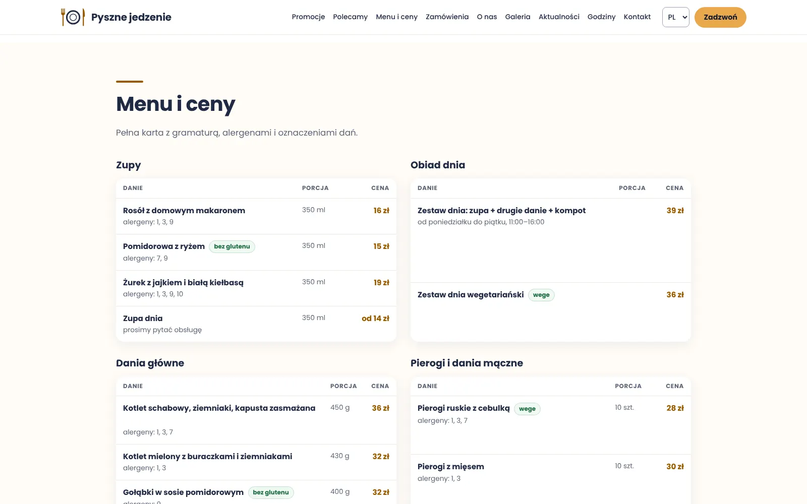Click the Menu i ceny page heading
This screenshot has height=504, width=807.
pos(176,104)
